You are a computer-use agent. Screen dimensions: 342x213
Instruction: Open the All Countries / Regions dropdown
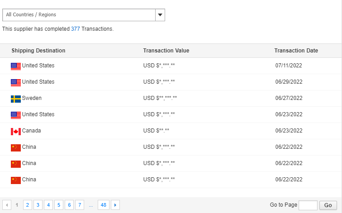click(79, 15)
